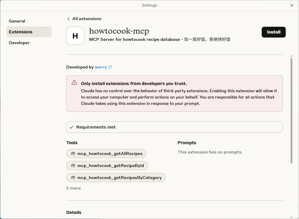The height and width of the screenshot is (219, 299).
Task: Click the checkmark icon in Requirements met
Action: pyautogui.click(x=71, y=127)
